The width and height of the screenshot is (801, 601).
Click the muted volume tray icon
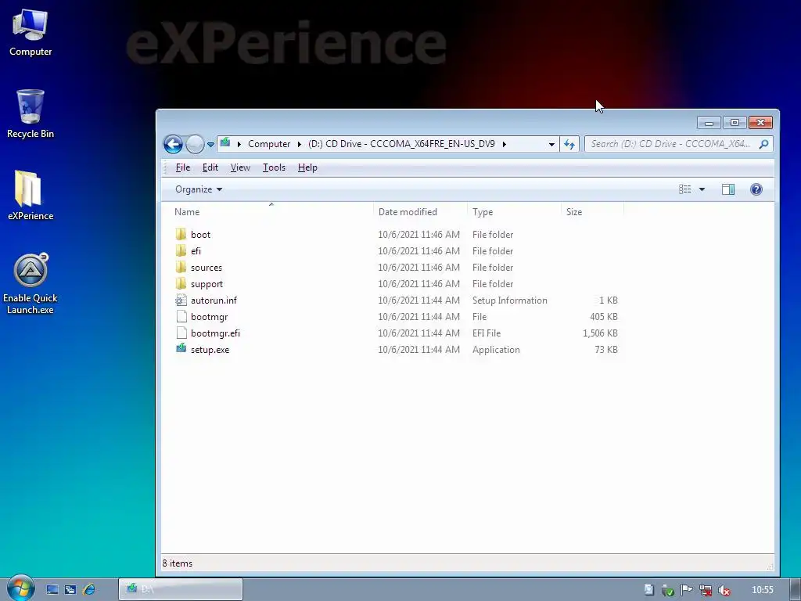[x=724, y=590]
